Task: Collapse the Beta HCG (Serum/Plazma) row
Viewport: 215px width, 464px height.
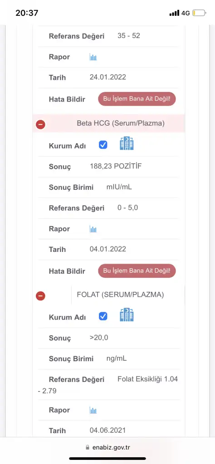Action: point(40,124)
